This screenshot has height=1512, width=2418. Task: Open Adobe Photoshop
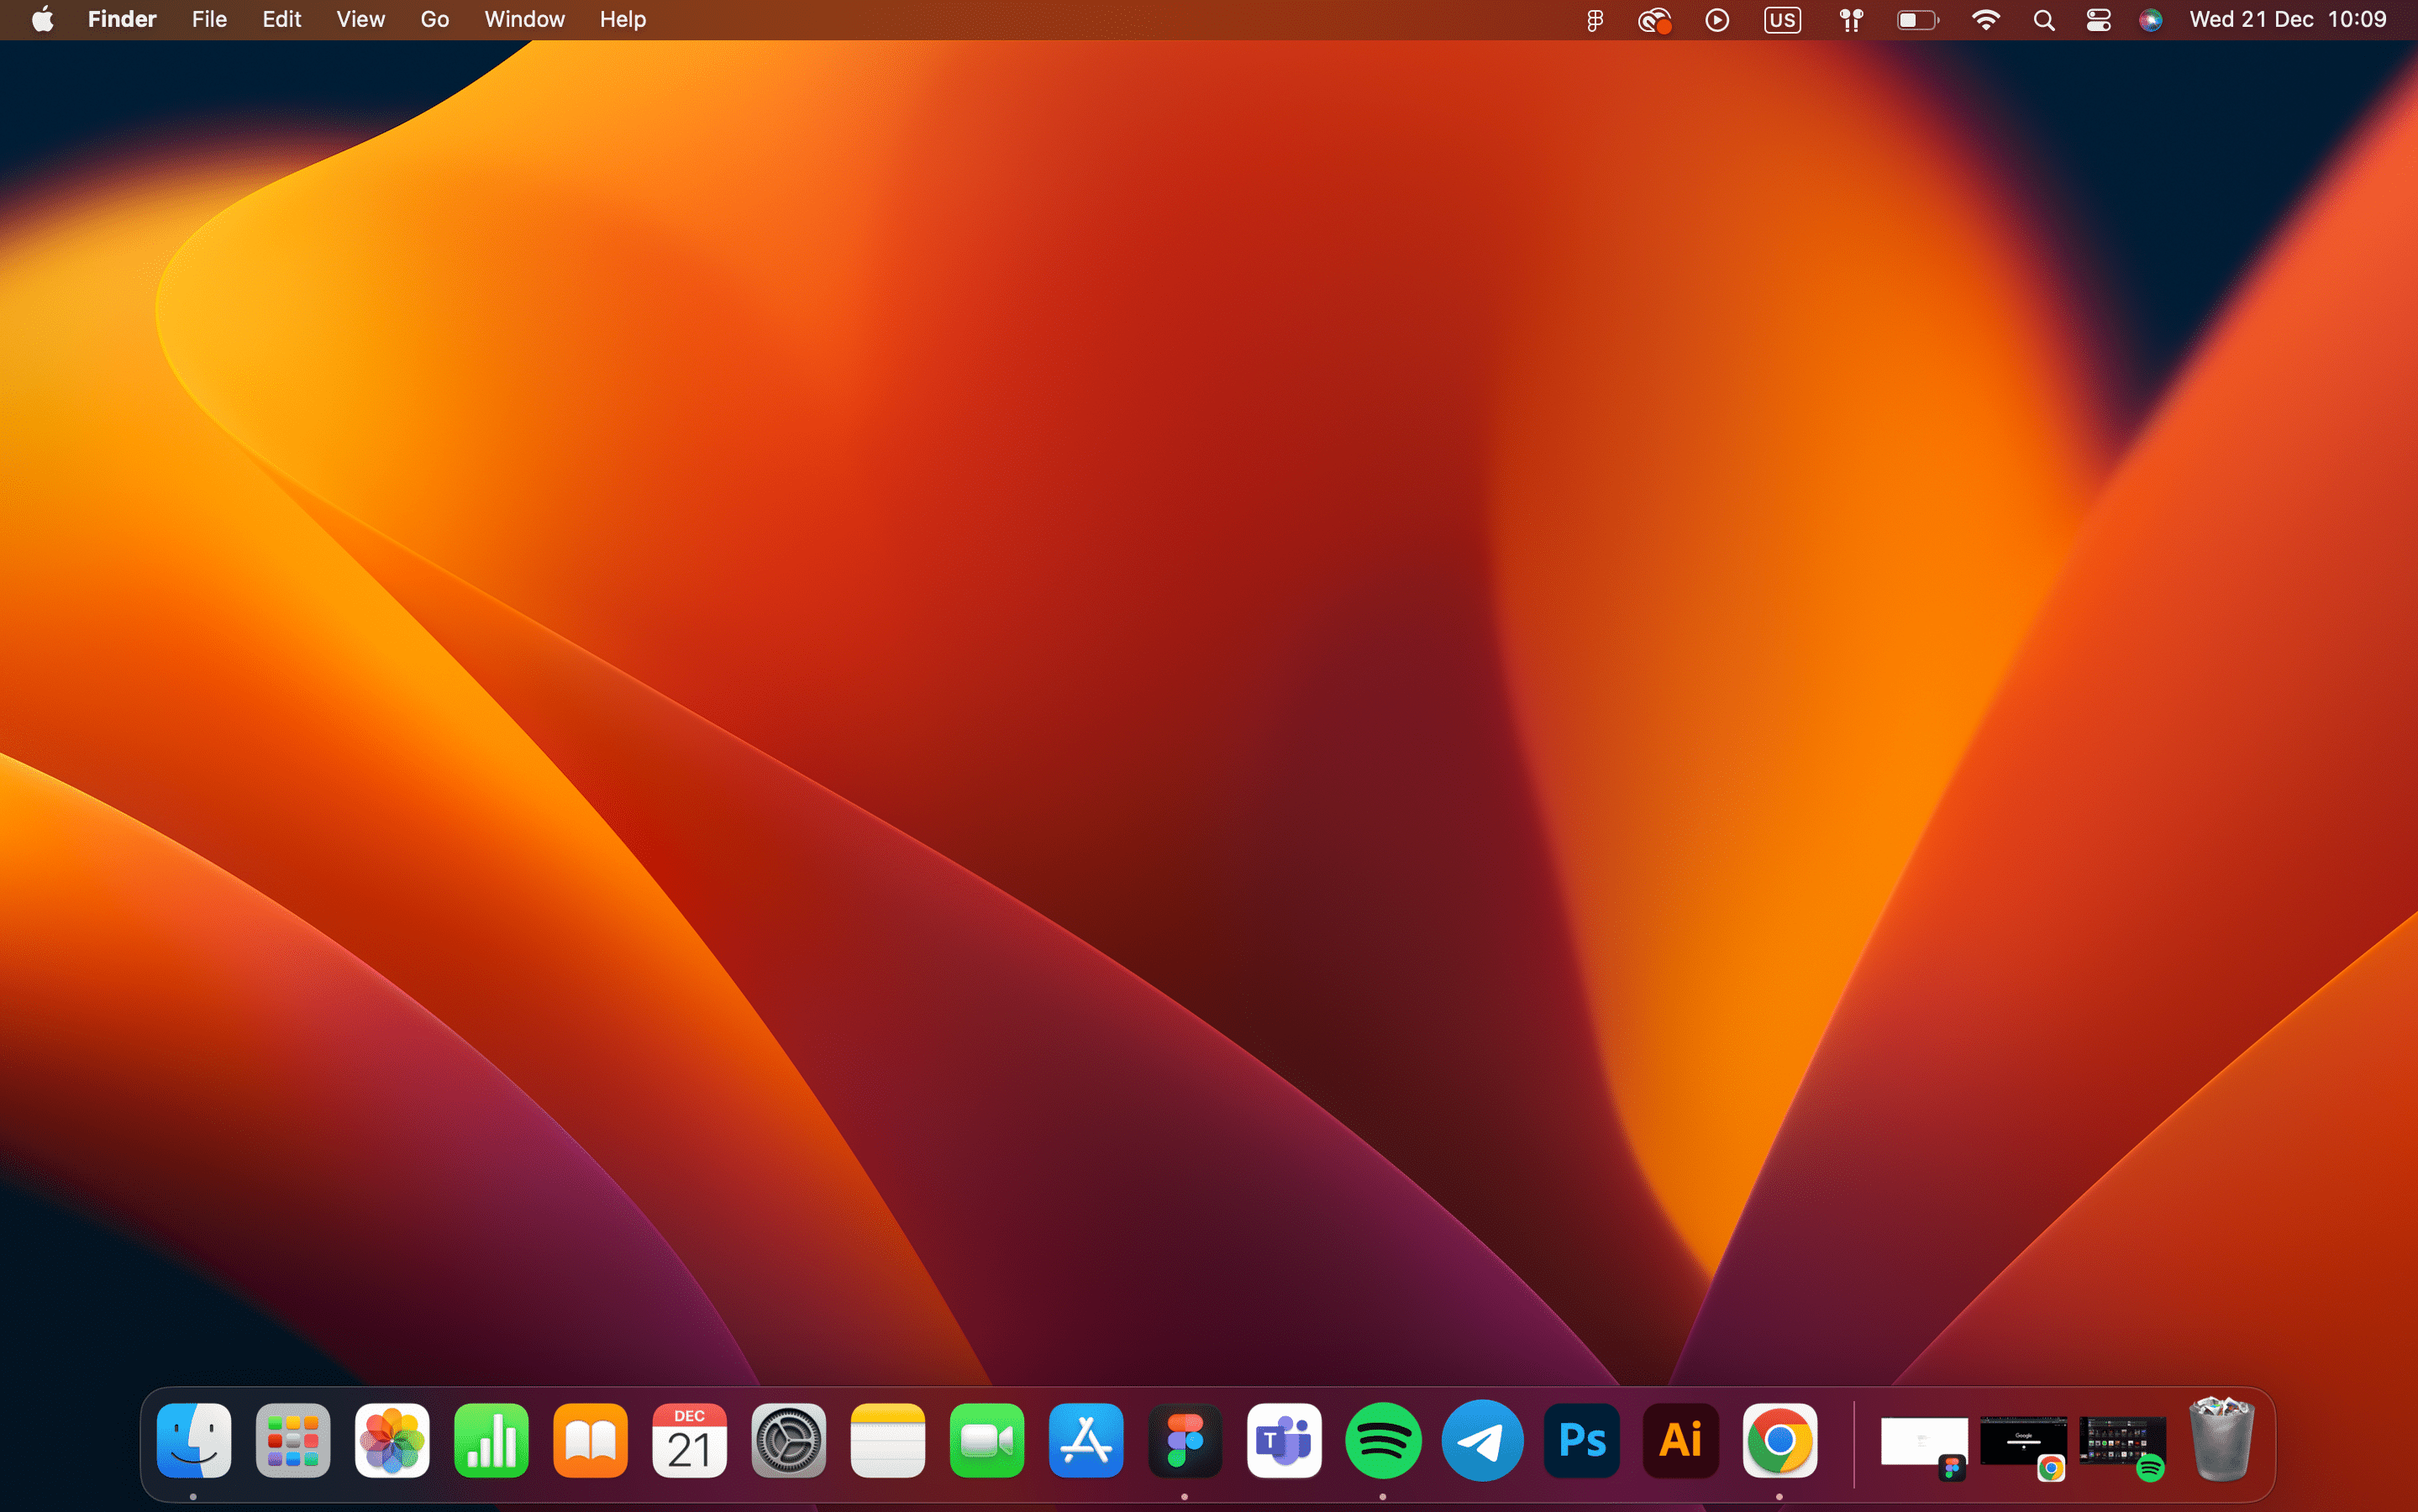tap(1581, 1440)
